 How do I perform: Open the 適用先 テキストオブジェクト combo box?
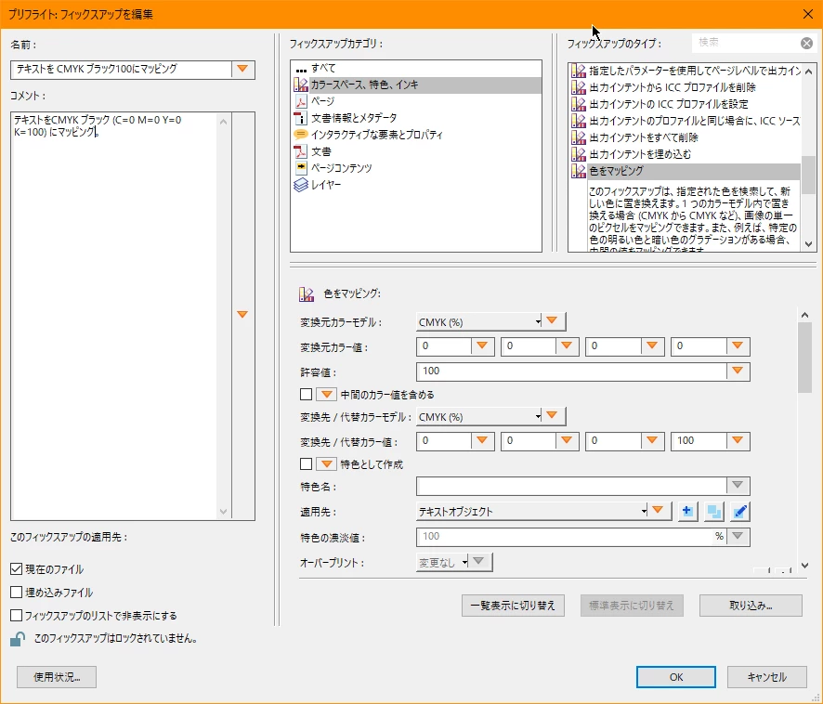pos(532,512)
